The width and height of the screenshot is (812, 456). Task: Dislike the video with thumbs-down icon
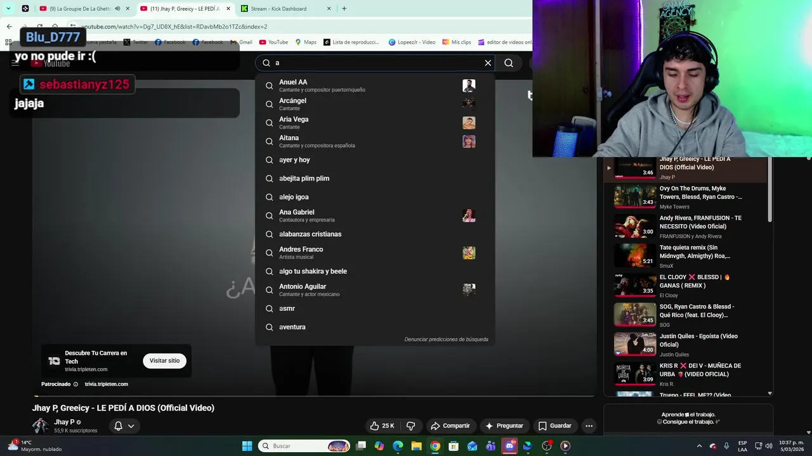pyautogui.click(x=410, y=426)
